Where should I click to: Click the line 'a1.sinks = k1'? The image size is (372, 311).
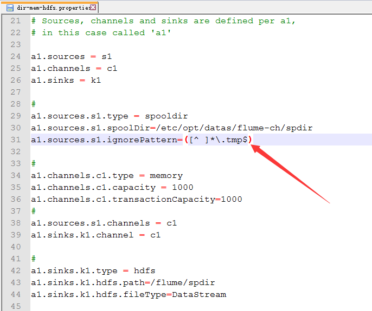(66, 80)
